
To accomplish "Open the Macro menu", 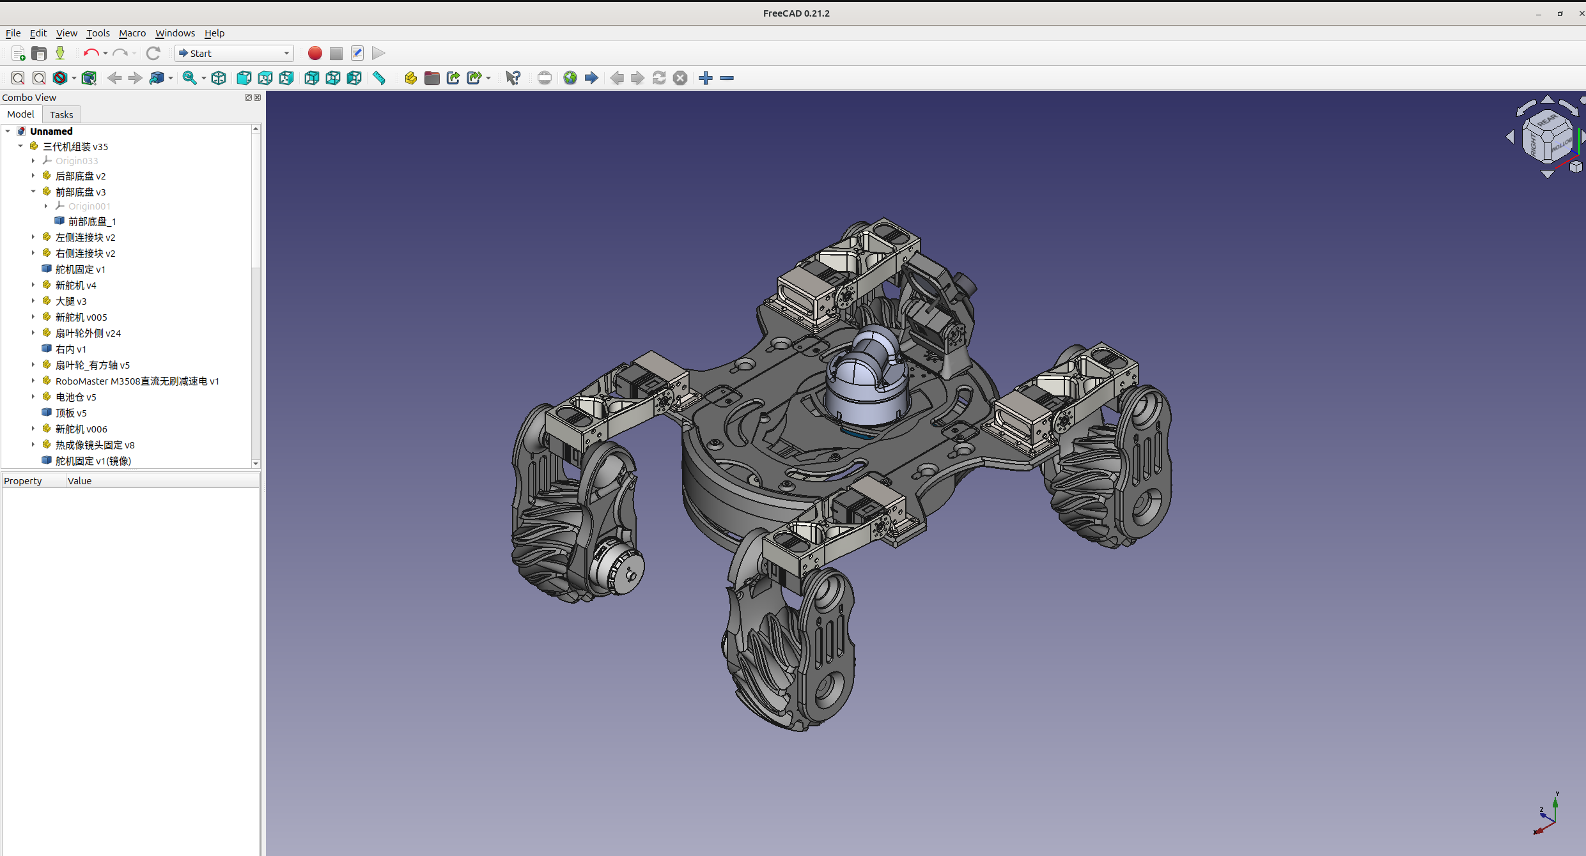I will 132,33.
